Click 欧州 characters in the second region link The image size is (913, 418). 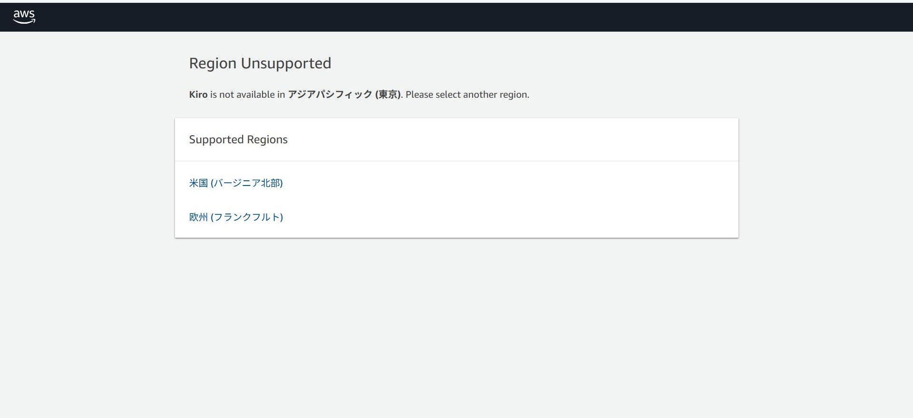[198, 217]
